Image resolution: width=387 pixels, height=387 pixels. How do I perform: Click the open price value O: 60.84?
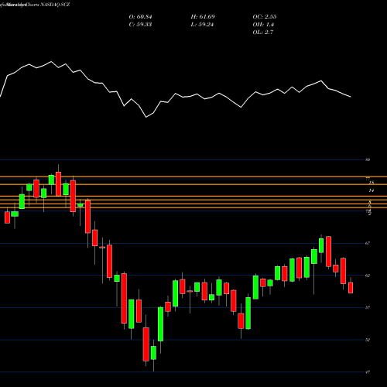click(140, 17)
